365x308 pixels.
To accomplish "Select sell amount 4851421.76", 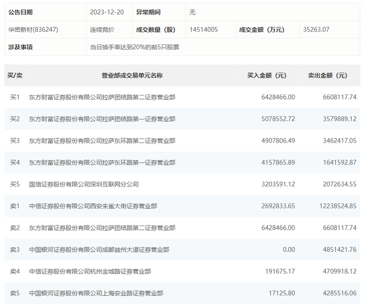I will point(339,250).
